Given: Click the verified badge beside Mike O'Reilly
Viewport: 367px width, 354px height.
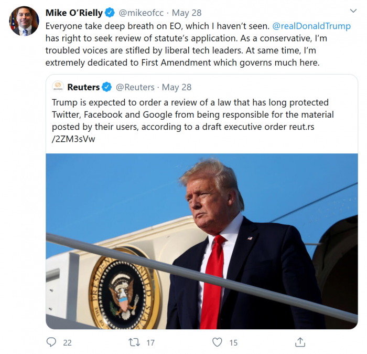Looking at the screenshot, I should point(110,13).
